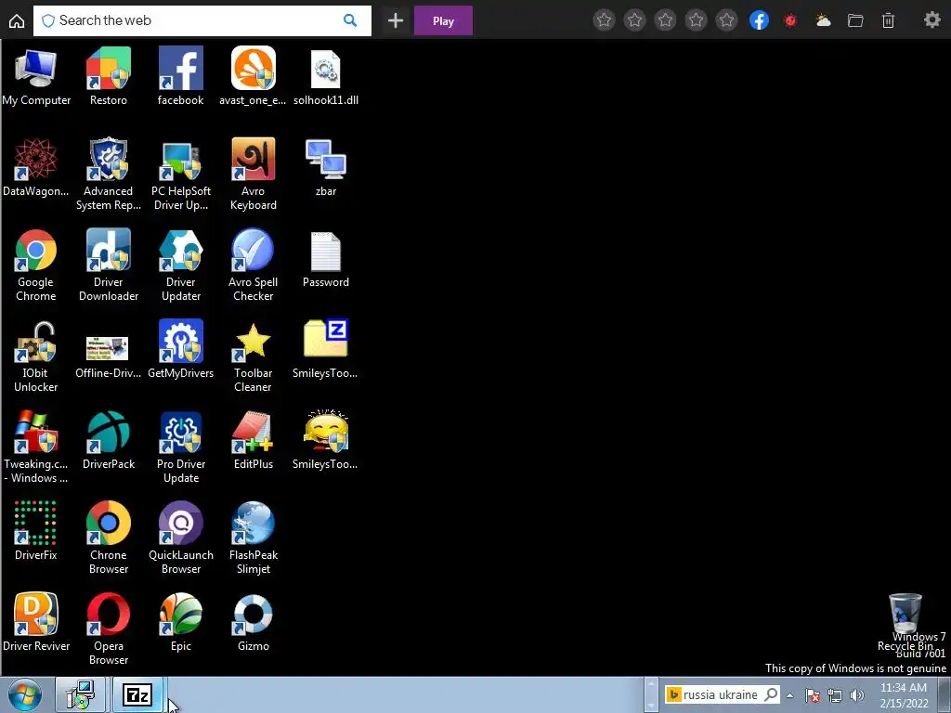This screenshot has width=951, height=713.
Task: Open the Facebook toolbar icon
Action: pos(759,20)
